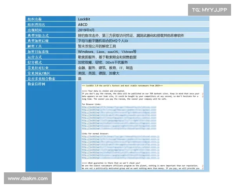The height and width of the screenshot is (188, 235).
Task: Click the 'Links for normal browser:' heading
Action: (x=95, y=134)
